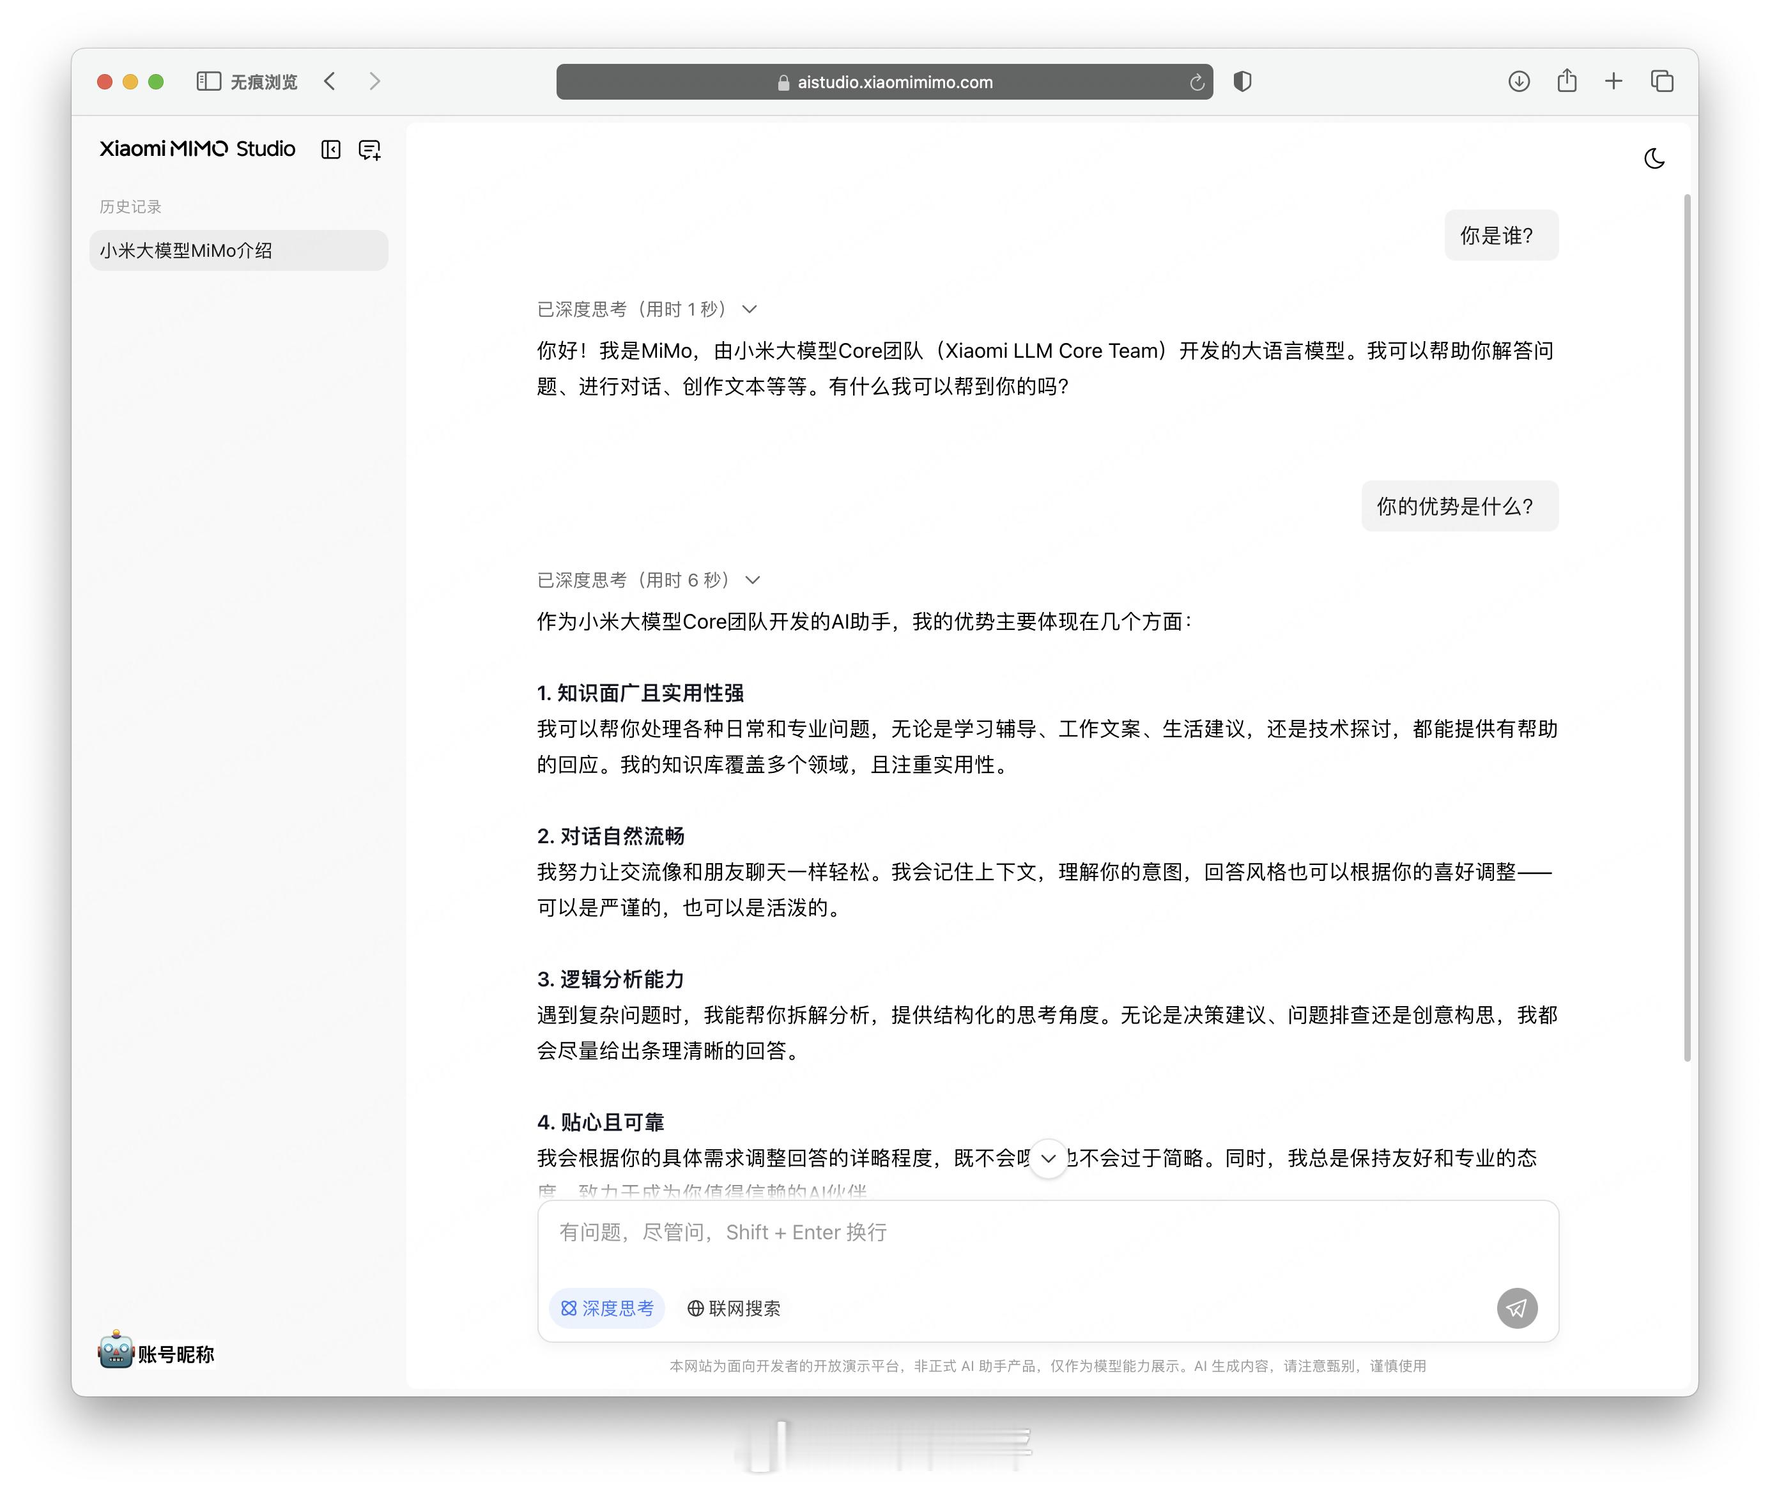Toggle 联网搜索 web search option

(733, 1308)
